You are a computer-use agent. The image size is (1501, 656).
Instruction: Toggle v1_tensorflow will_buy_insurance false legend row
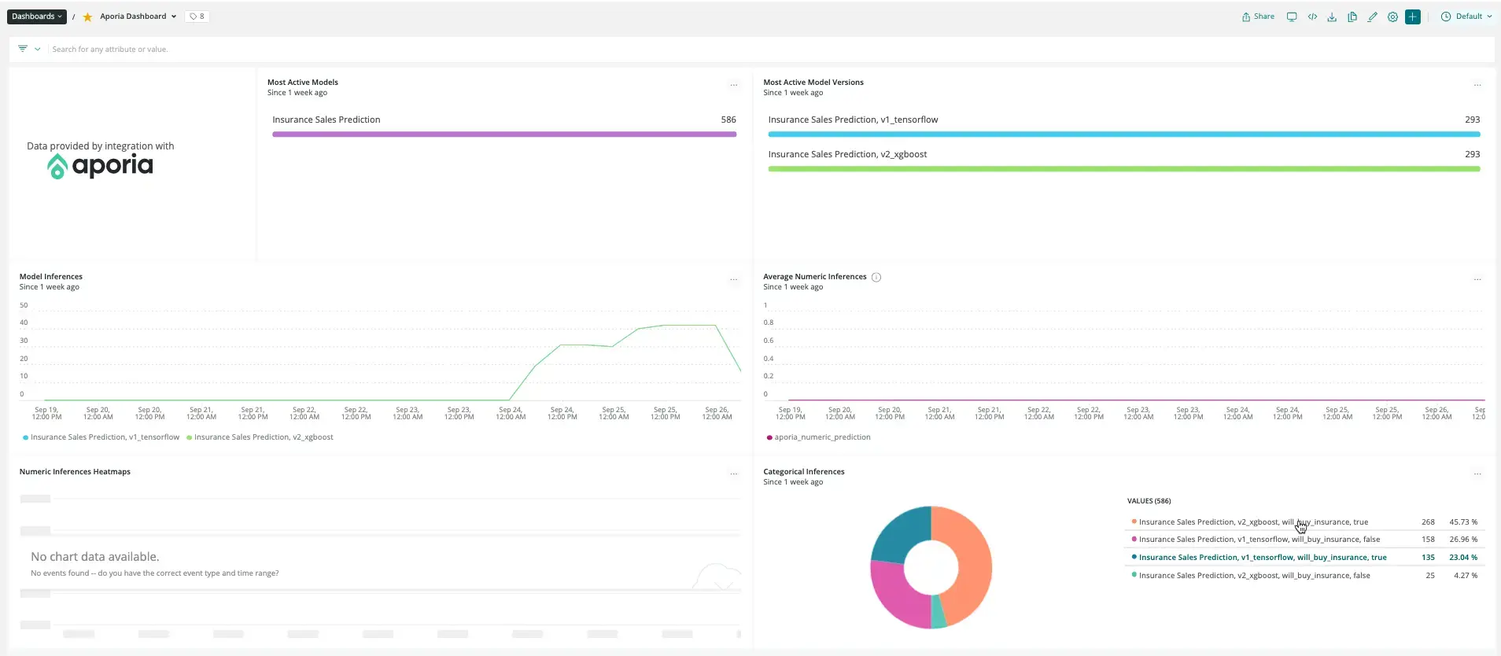tap(1304, 540)
